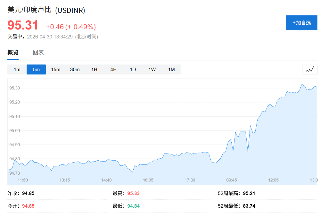328x217 pixels.
Task: Click the +加自选 watchlist button
Action: point(301,22)
